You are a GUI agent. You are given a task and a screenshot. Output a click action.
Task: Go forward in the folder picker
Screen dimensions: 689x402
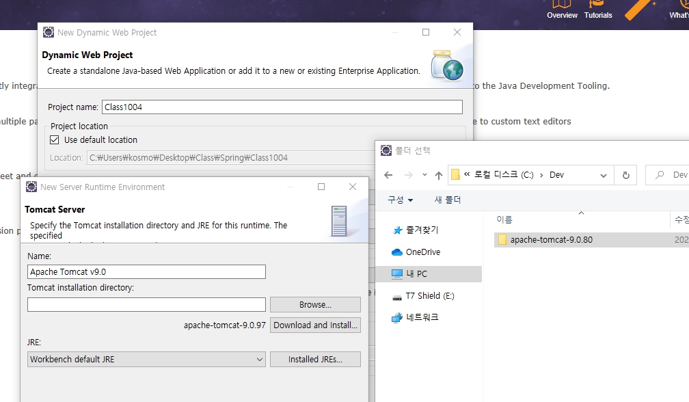click(x=409, y=175)
